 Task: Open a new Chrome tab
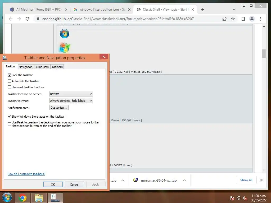pos(203,10)
